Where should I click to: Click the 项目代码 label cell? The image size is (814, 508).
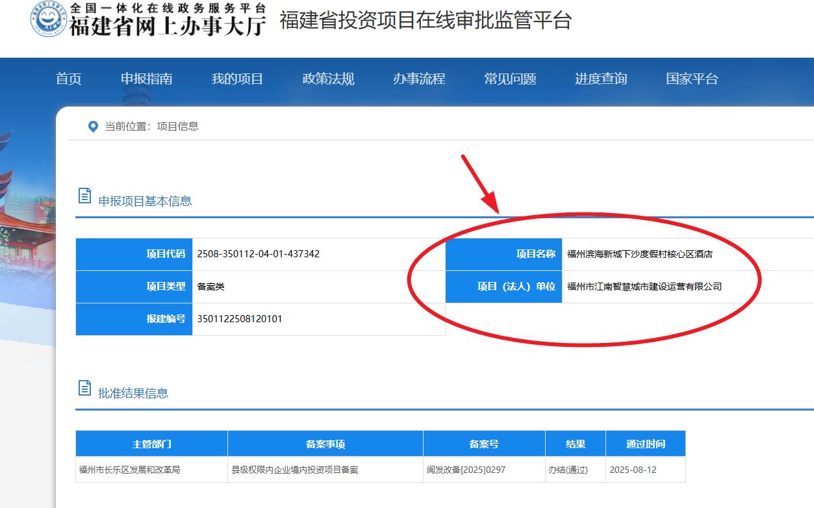tap(134, 254)
